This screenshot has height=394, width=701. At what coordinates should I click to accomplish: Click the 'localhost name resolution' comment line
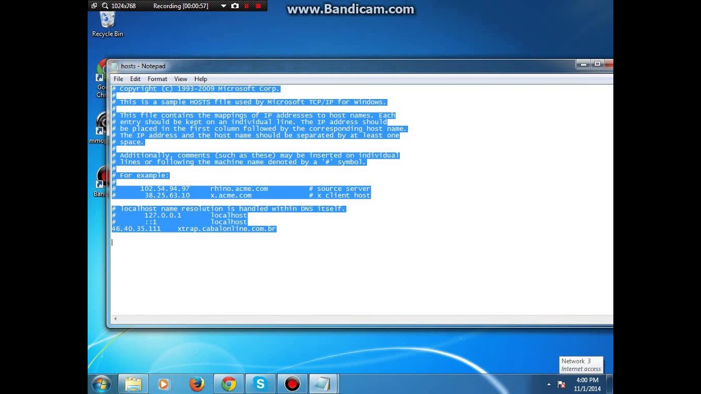229,209
